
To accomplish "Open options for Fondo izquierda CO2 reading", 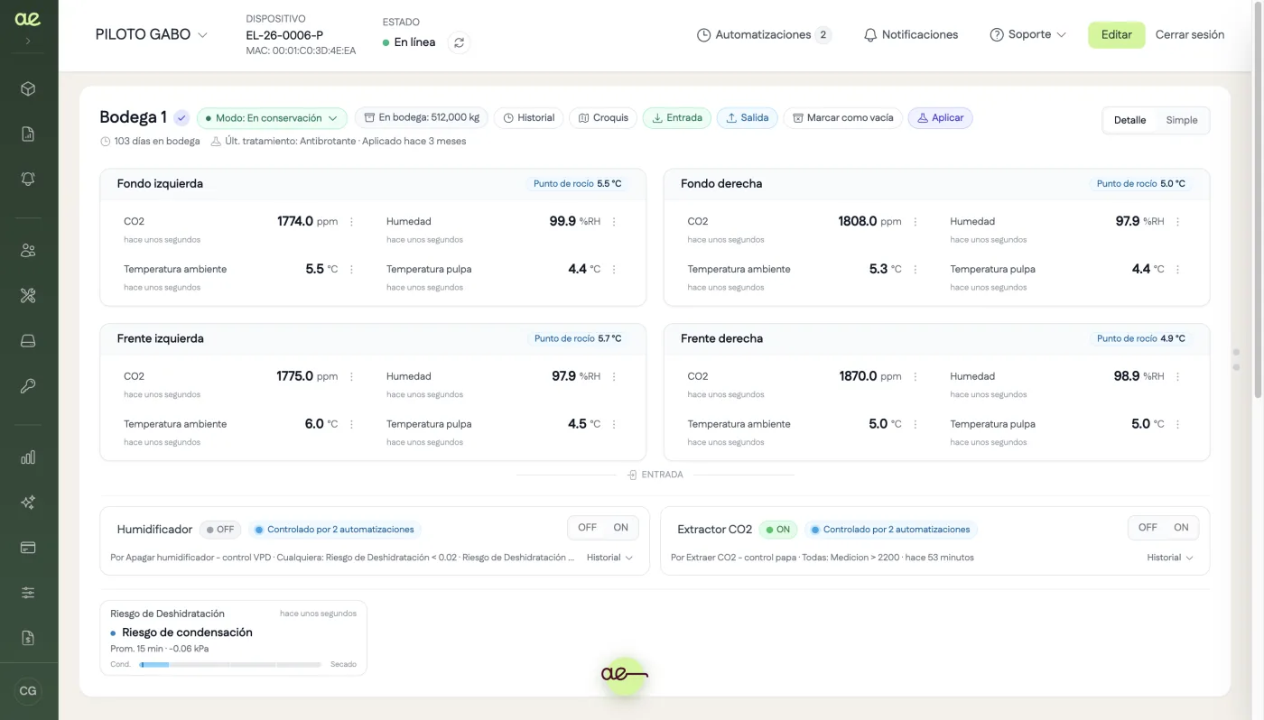I will click(x=351, y=221).
